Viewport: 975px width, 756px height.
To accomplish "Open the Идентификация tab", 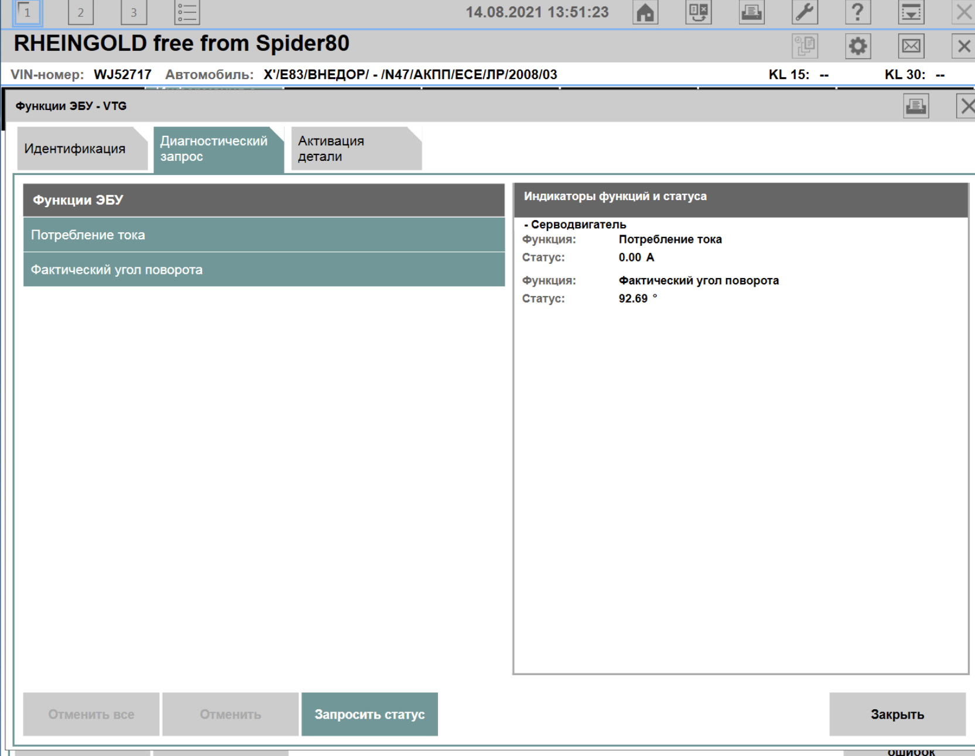I will click(x=82, y=149).
